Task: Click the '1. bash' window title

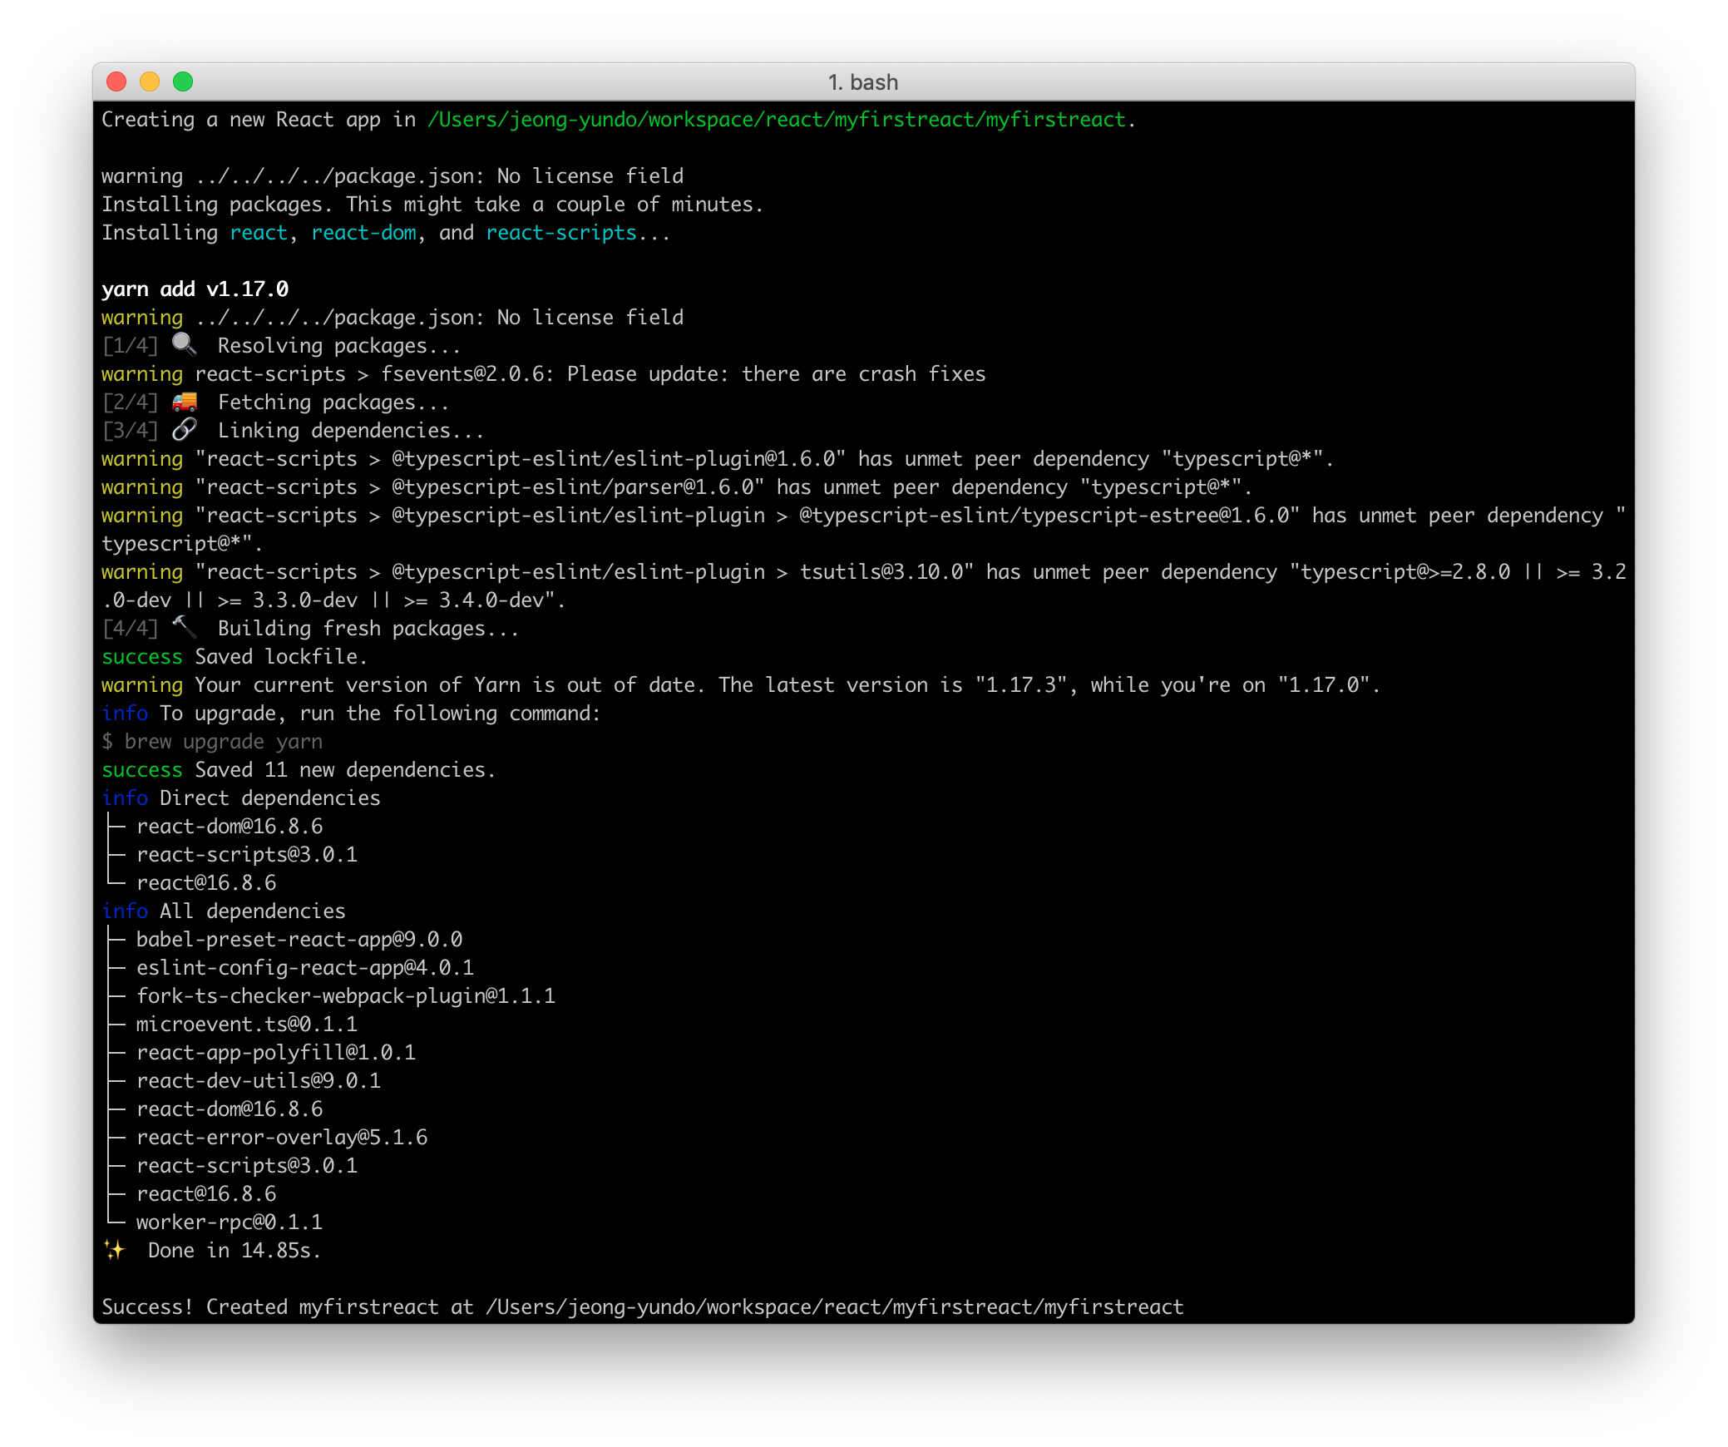Action: [x=863, y=82]
